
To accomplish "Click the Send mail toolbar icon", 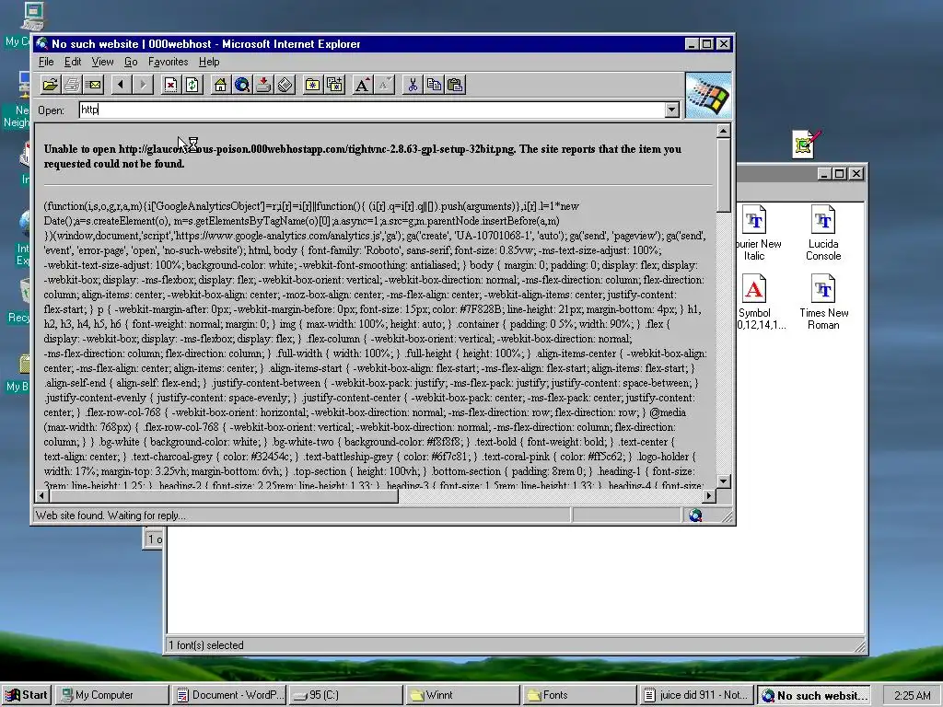I will 94,85.
